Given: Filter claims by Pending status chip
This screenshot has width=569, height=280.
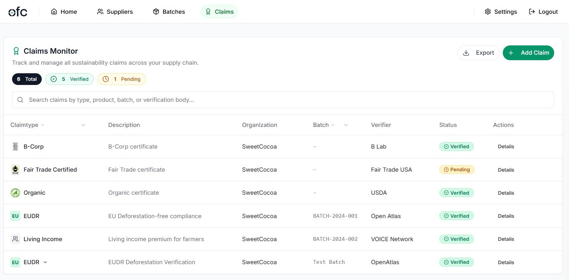Looking at the screenshot, I should (x=121, y=79).
